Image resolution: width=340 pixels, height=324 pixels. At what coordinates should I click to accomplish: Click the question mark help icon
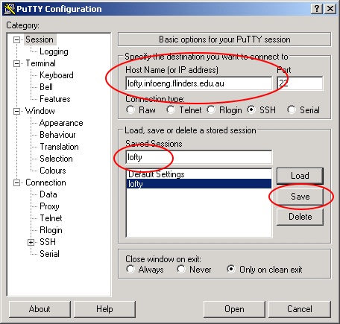pos(317,9)
